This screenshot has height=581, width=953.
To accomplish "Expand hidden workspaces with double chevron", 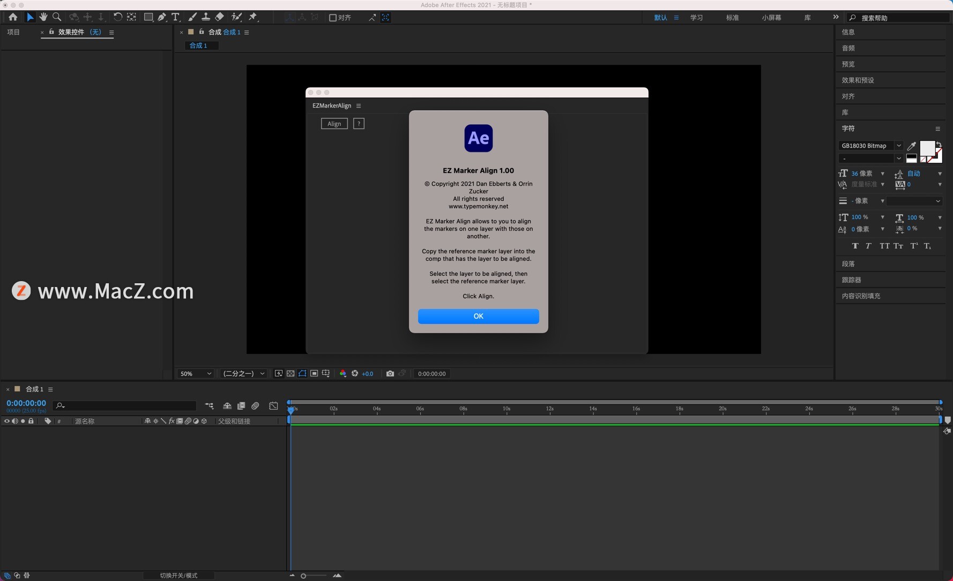I will point(836,17).
